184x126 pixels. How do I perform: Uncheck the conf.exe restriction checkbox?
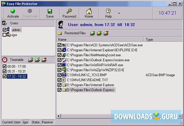coord(59,55)
